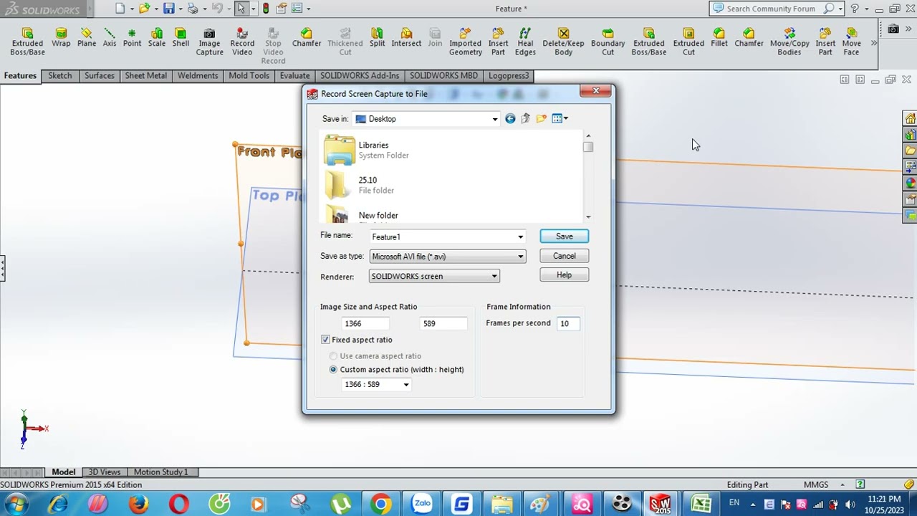Click the Search Community Forum box
The height and width of the screenshot is (516, 917).
(x=770, y=9)
